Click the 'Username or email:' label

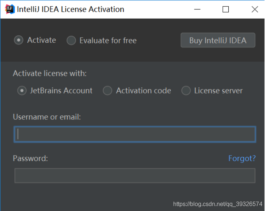click(47, 117)
